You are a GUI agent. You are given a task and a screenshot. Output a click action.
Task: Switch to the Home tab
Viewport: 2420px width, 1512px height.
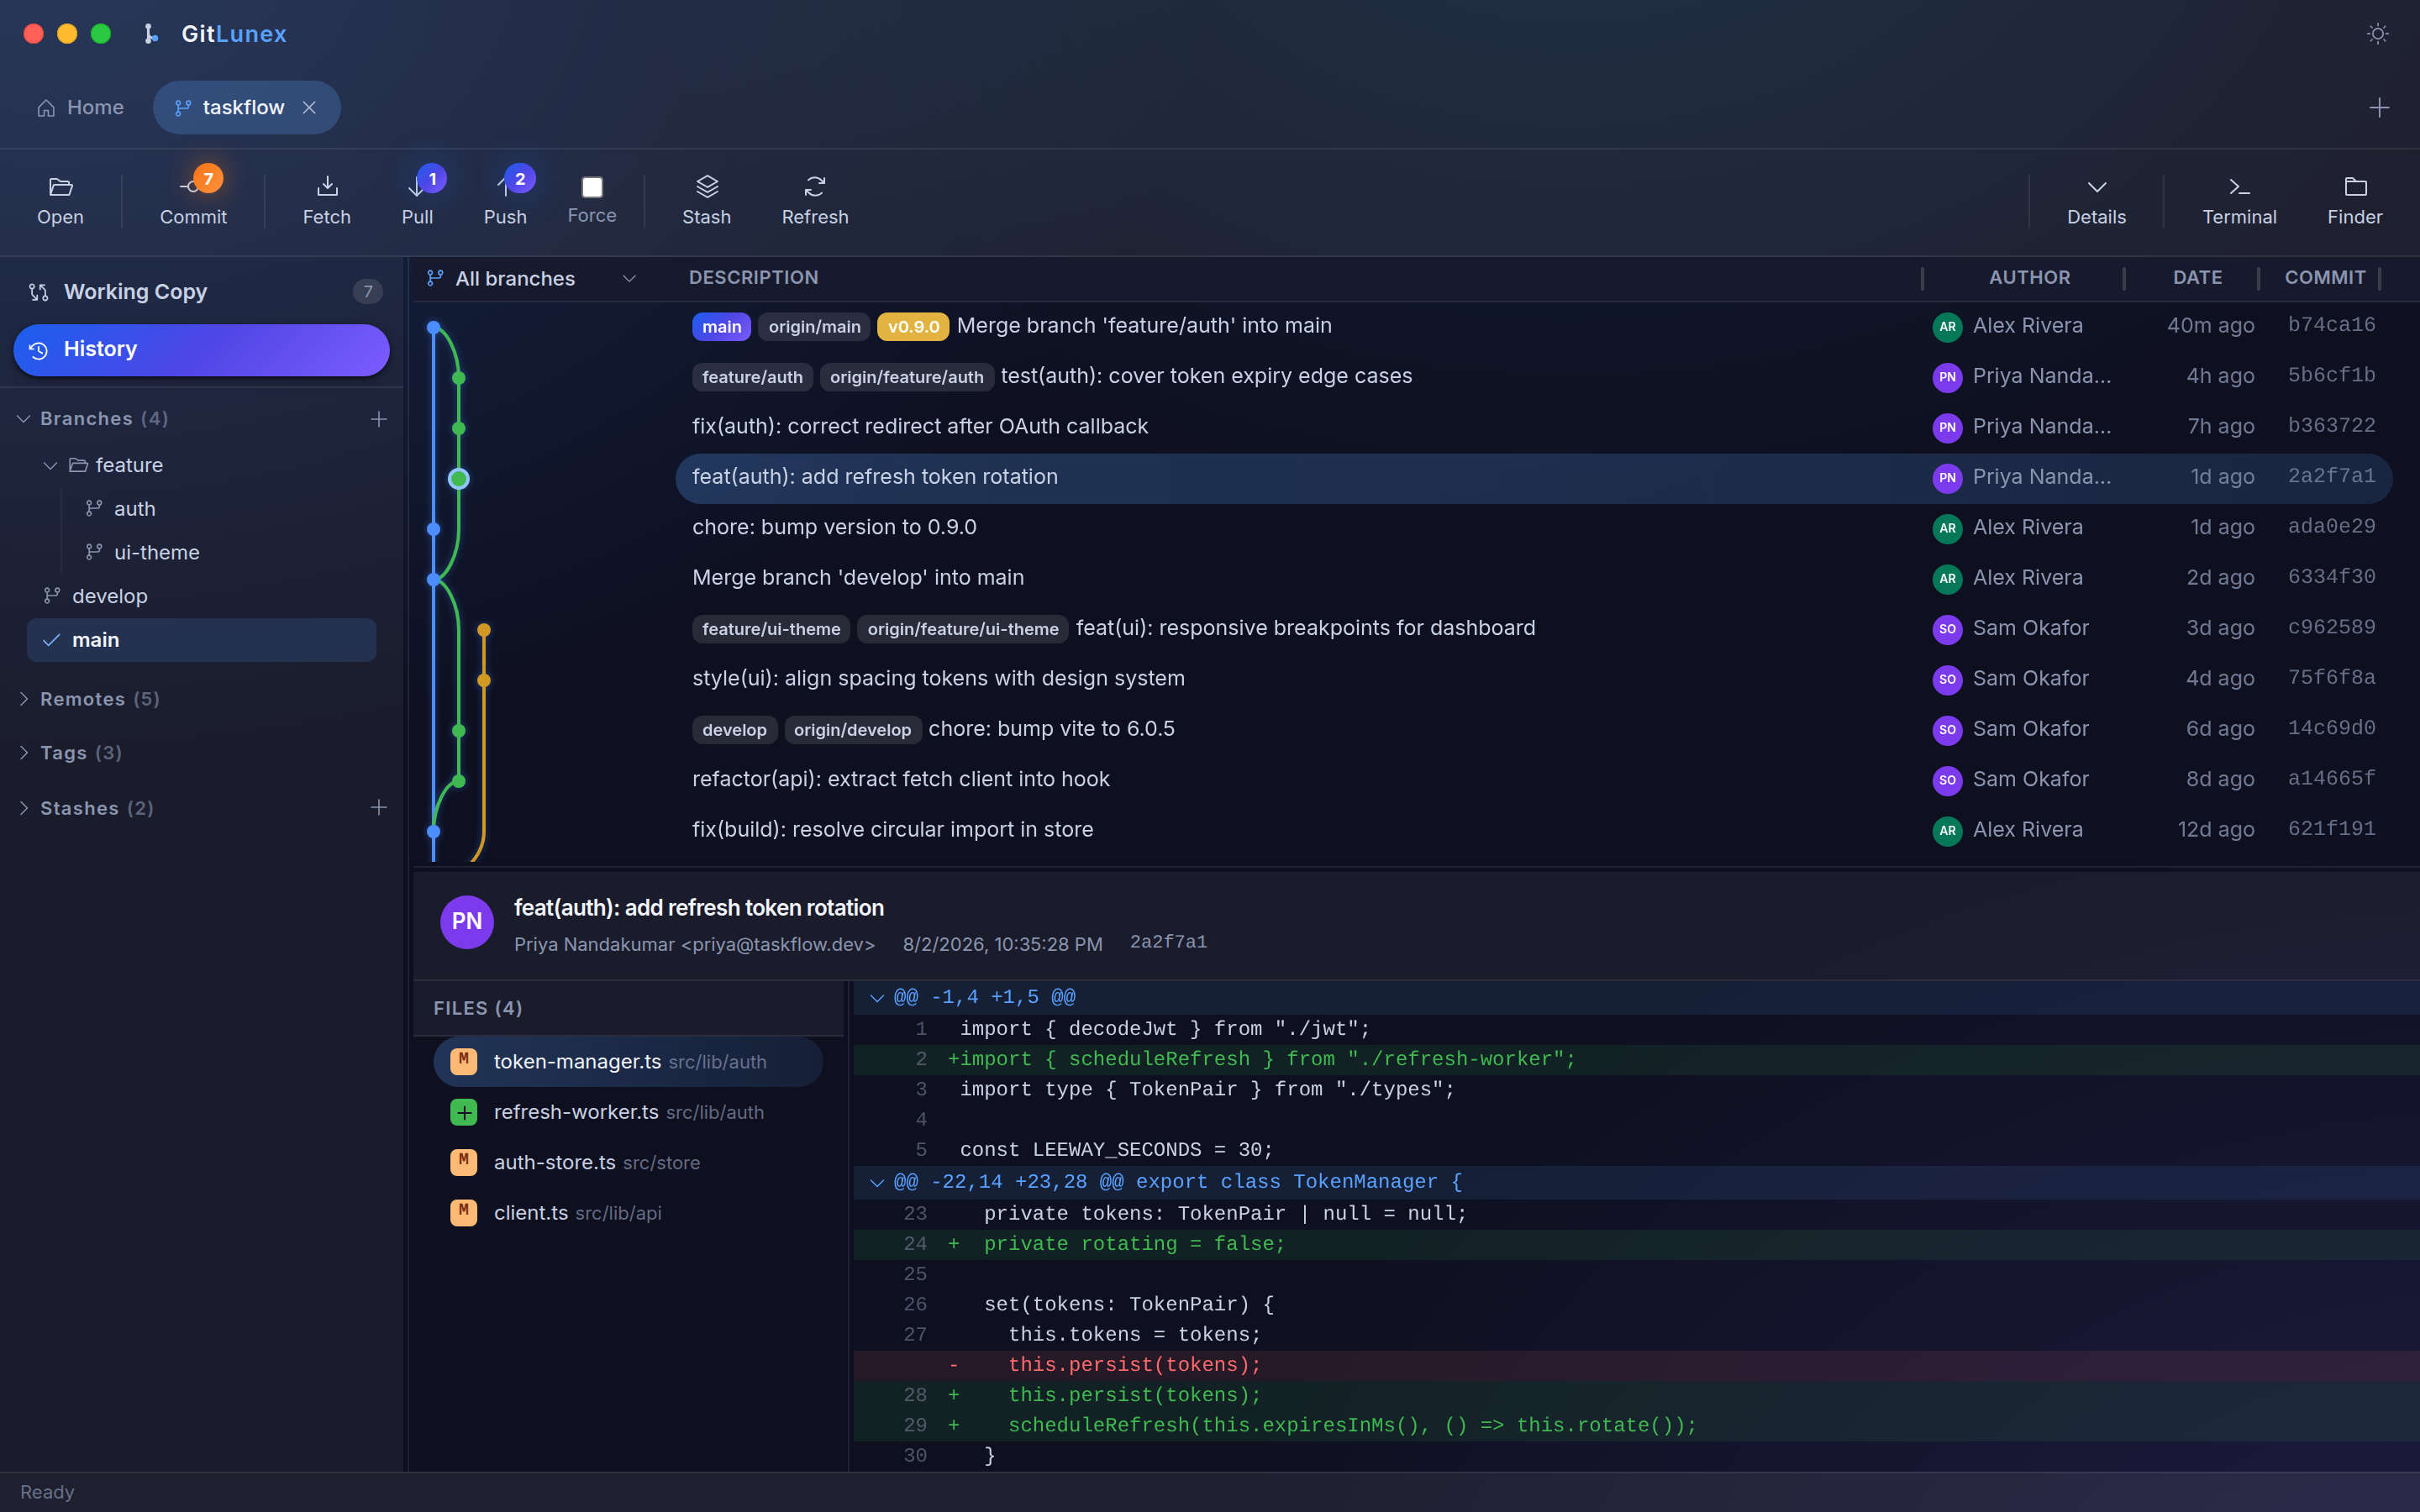80,107
